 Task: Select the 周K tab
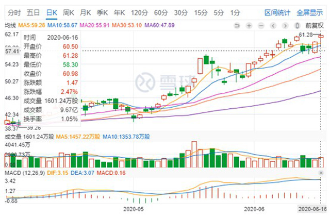point(69,12)
